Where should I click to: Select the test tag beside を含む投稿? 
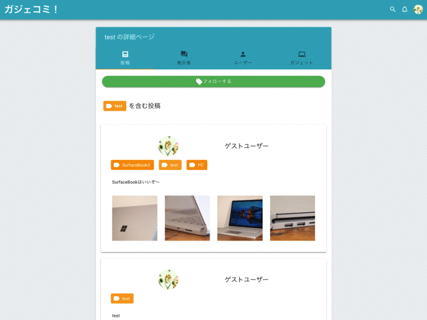[115, 106]
